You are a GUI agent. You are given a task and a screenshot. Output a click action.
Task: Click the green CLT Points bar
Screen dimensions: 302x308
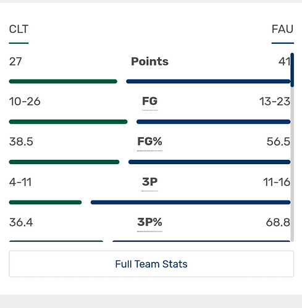coord(63,81)
